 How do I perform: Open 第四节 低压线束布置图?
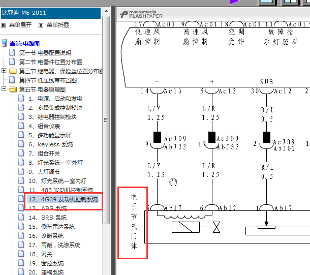(48, 80)
